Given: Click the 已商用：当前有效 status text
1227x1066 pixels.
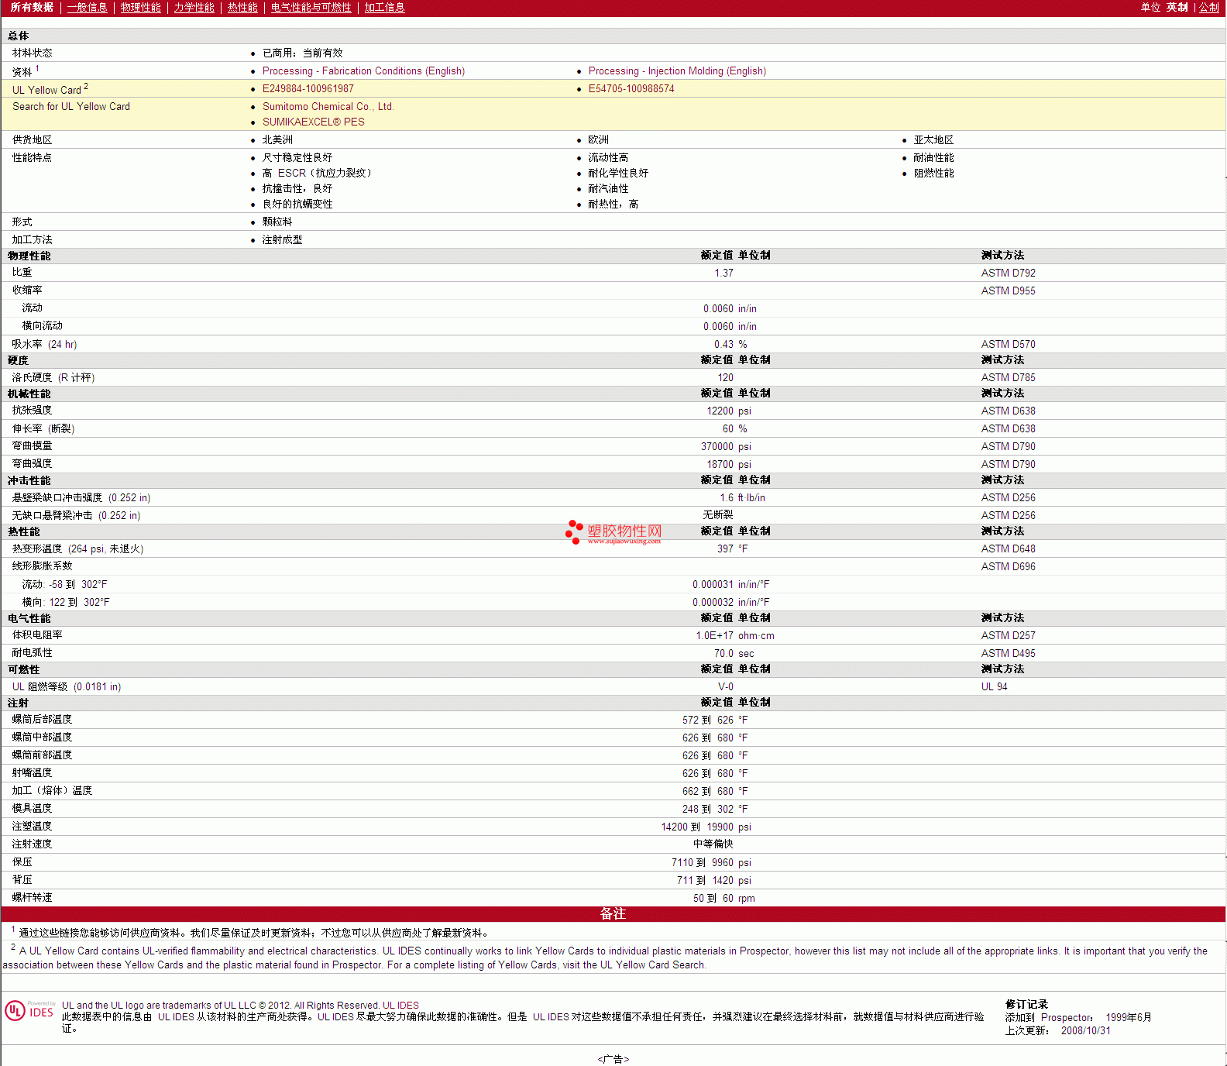Looking at the screenshot, I should (303, 53).
